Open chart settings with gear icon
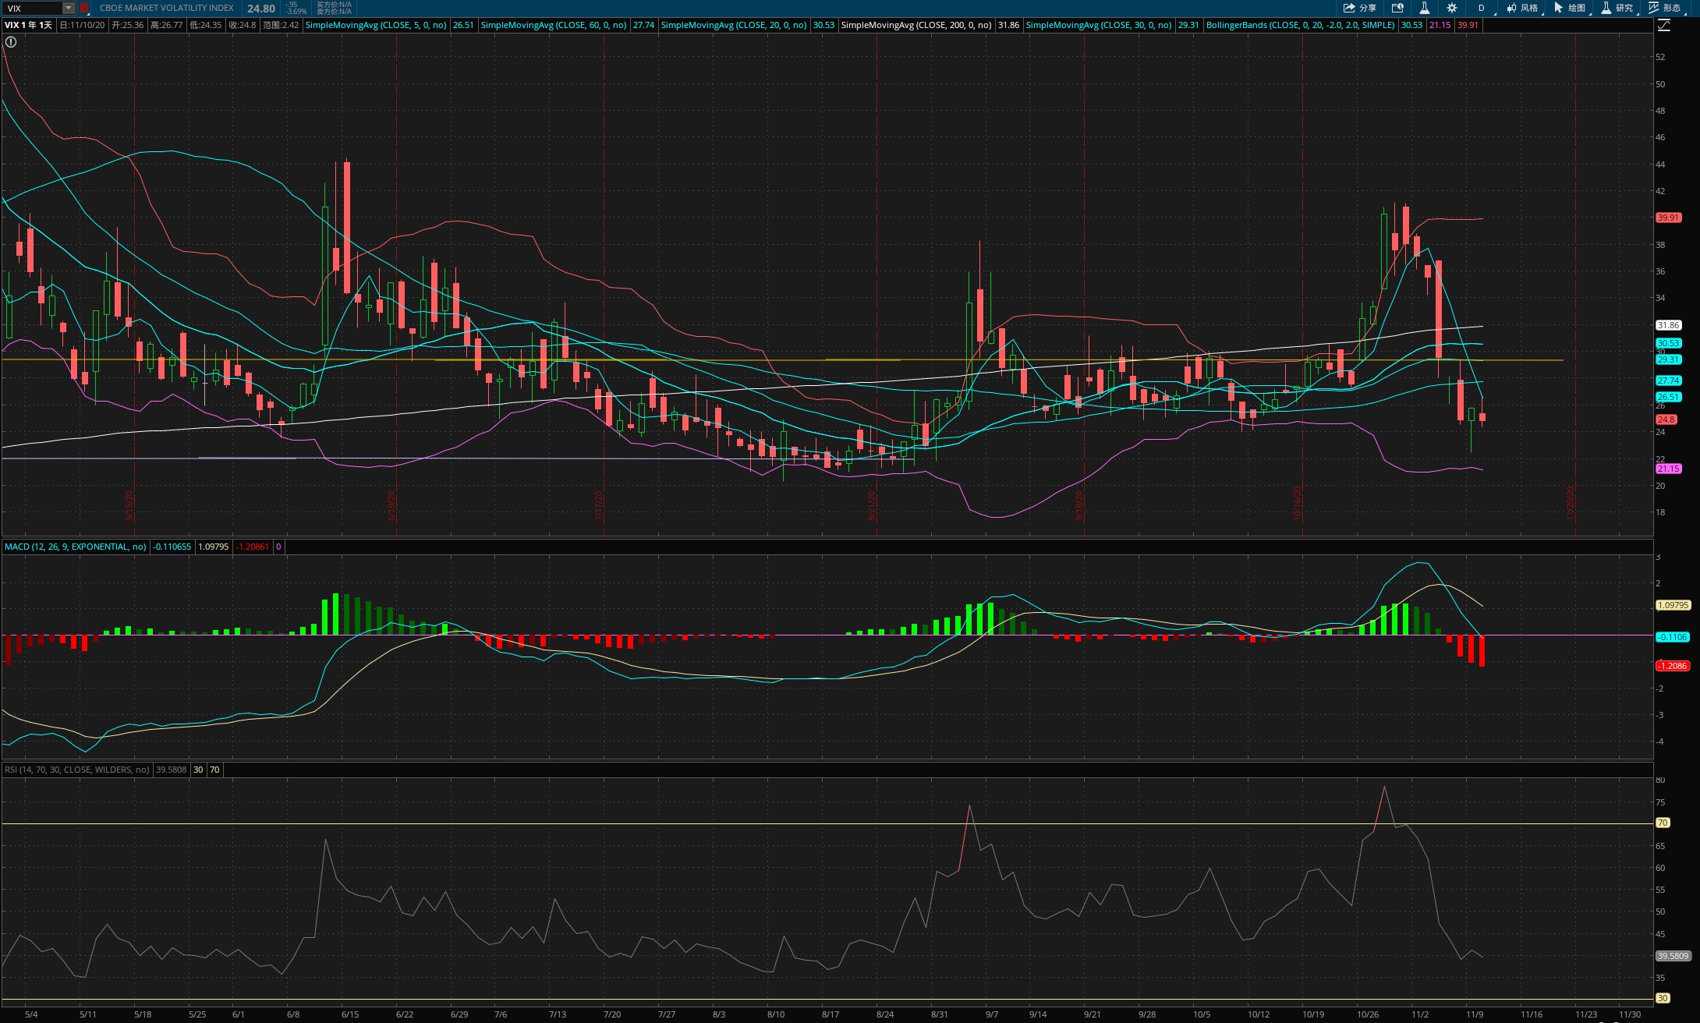 click(x=1451, y=8)
